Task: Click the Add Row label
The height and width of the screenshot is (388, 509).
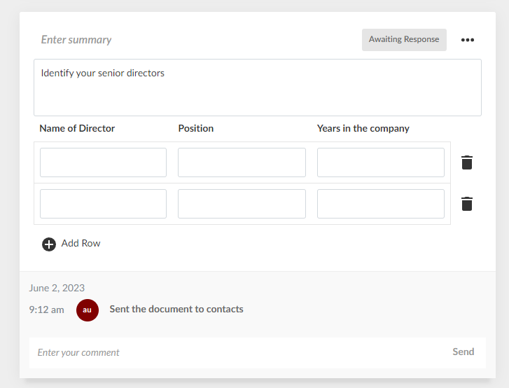Action: (81, 244)
